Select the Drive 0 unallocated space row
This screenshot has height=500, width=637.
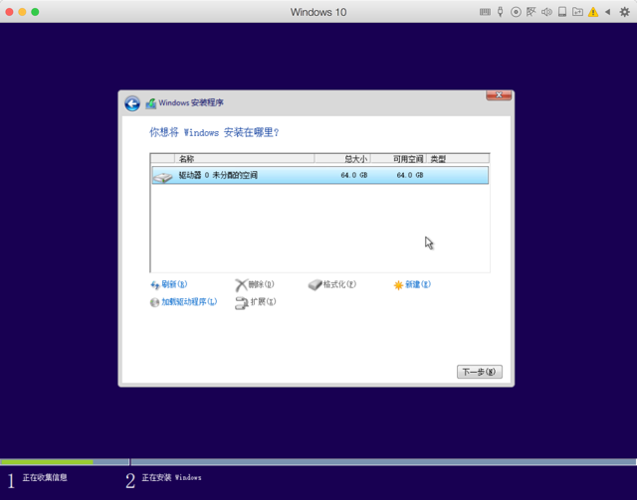tap(320, 175)
